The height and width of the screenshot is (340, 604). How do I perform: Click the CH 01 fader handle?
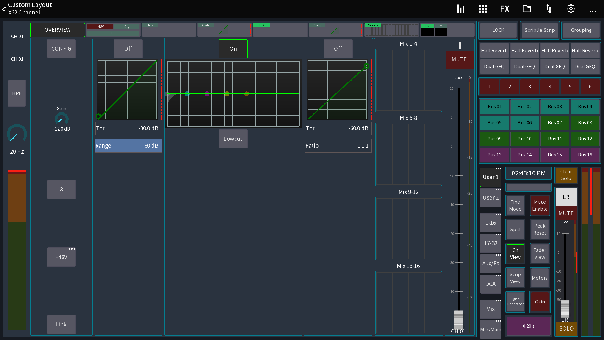click(458, 320)
